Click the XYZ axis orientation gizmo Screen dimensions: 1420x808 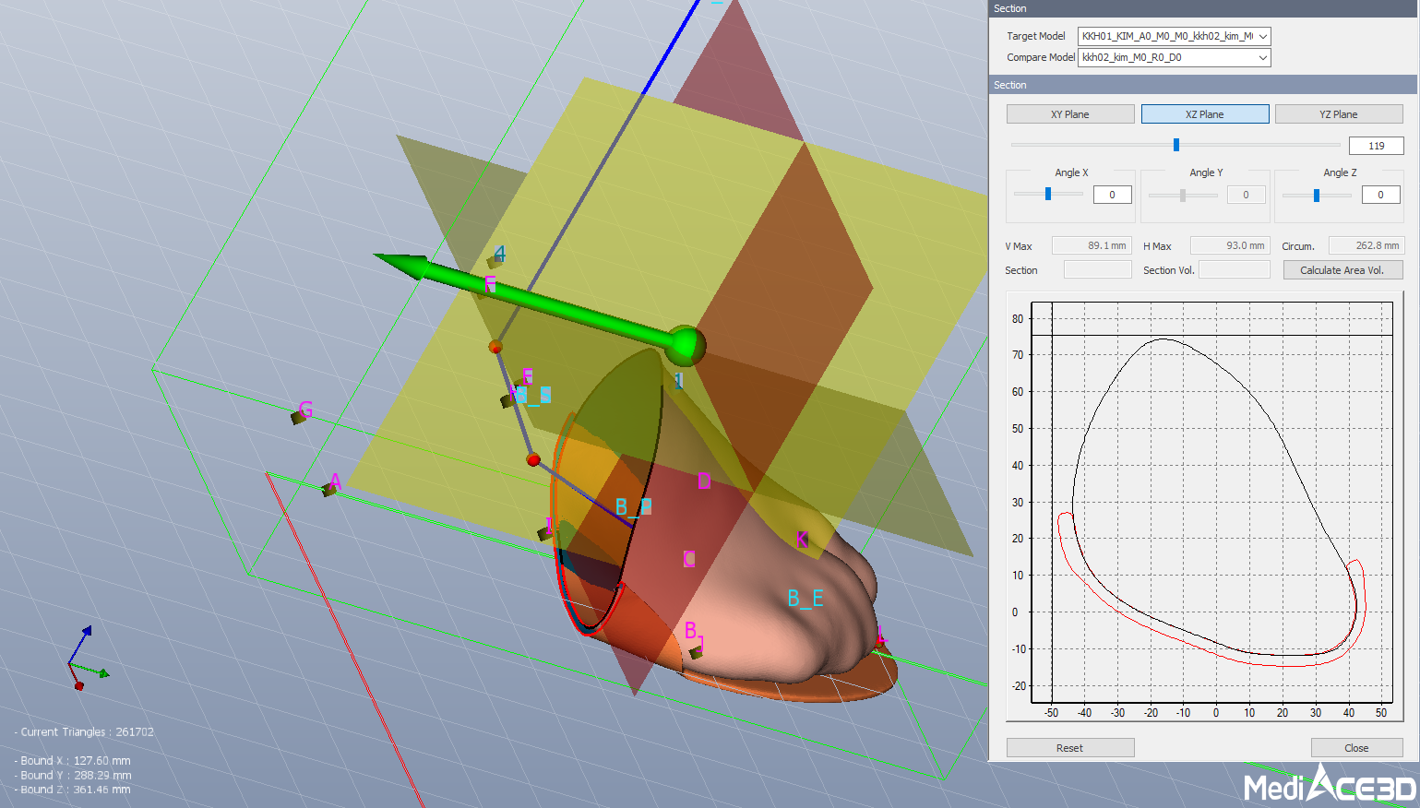(x=87, y=659)
